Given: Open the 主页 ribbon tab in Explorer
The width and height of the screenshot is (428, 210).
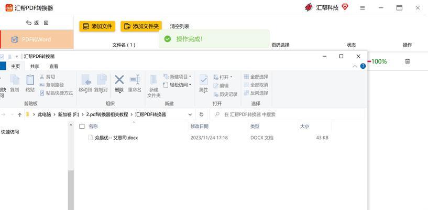Looking at the screenshot, I should click(x=16, y=66).
